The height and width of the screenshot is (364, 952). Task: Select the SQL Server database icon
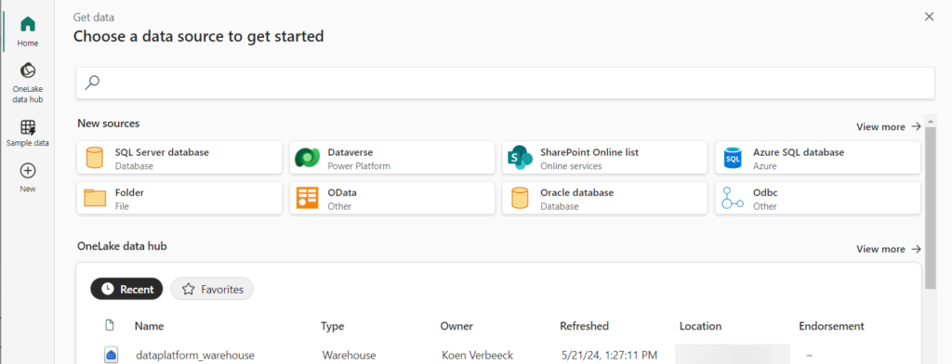(94, 158)
